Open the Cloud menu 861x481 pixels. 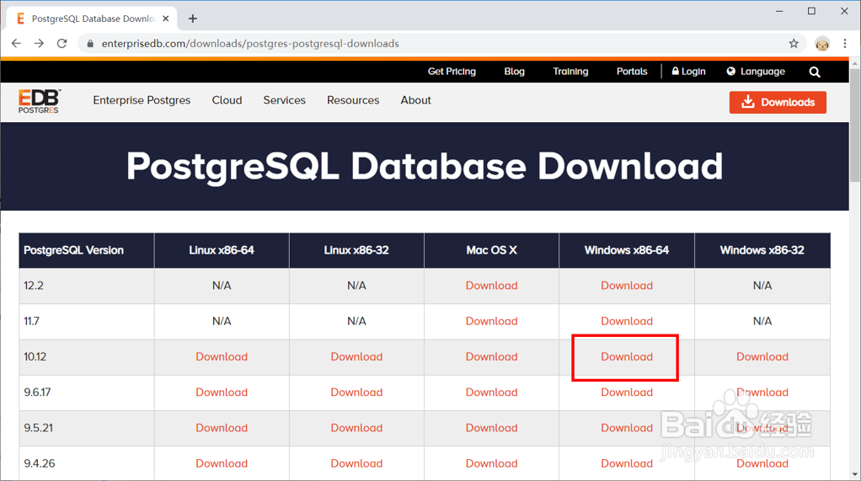coord(227,100)
